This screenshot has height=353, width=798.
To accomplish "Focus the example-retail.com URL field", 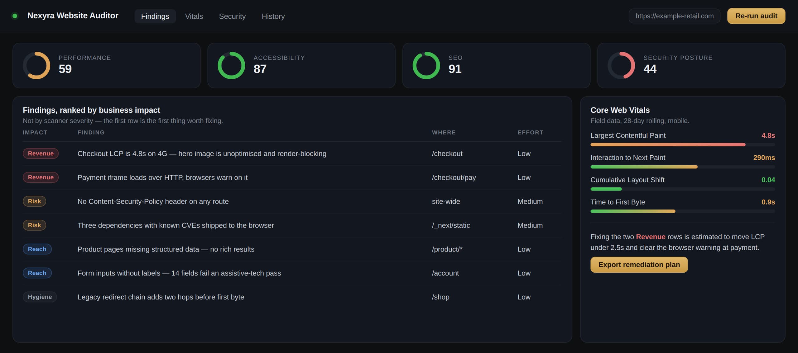I will pos(674,16).
